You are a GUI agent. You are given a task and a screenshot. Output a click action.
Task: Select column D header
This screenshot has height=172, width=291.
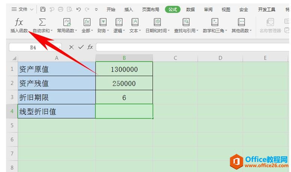220,58
